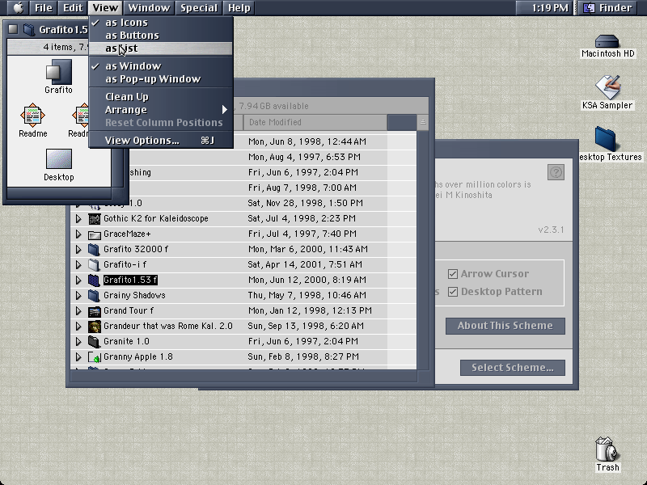Image resolution: width=647 pixels, height=485 pixels.
Task: Click the v2.3.1 version label in Kaleidoscope
Action: 551,230
